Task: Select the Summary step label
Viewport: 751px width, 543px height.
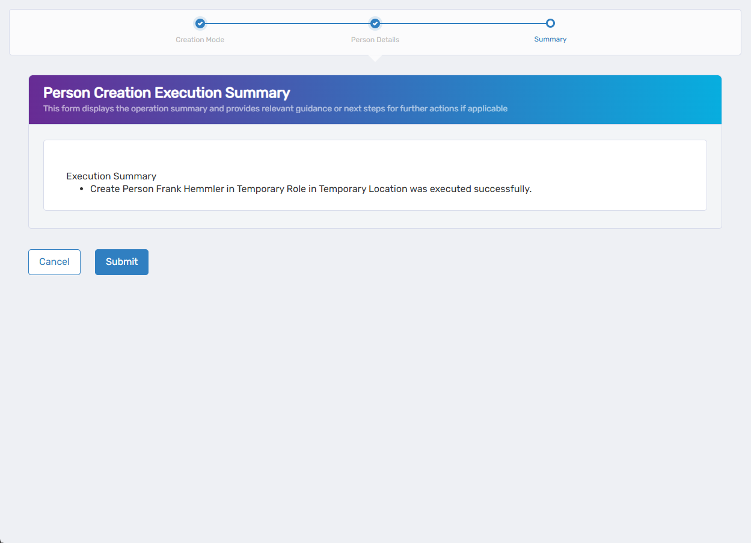Action: point(550,39)
